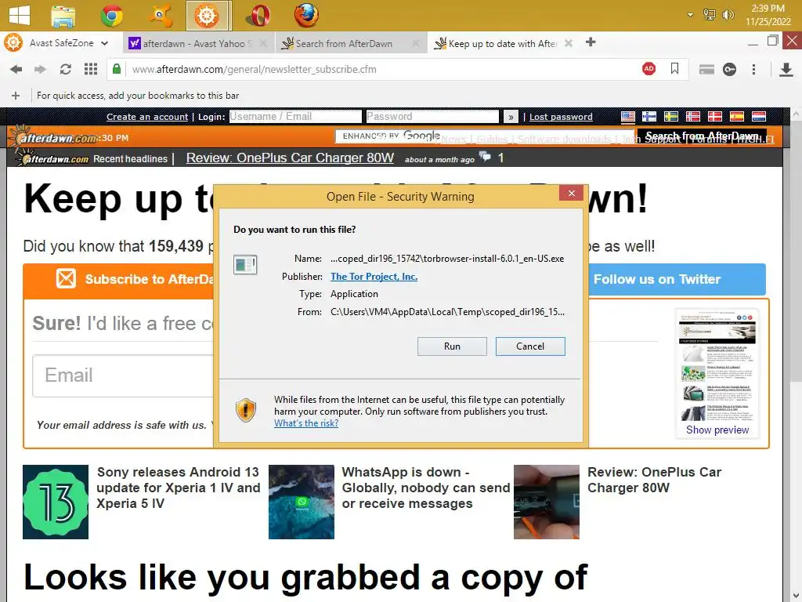Click the taskbar clock and date

pos(768,15)
